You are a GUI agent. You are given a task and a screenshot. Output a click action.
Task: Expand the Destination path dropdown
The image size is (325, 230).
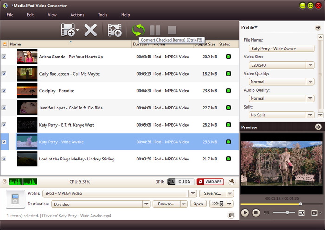147,204
